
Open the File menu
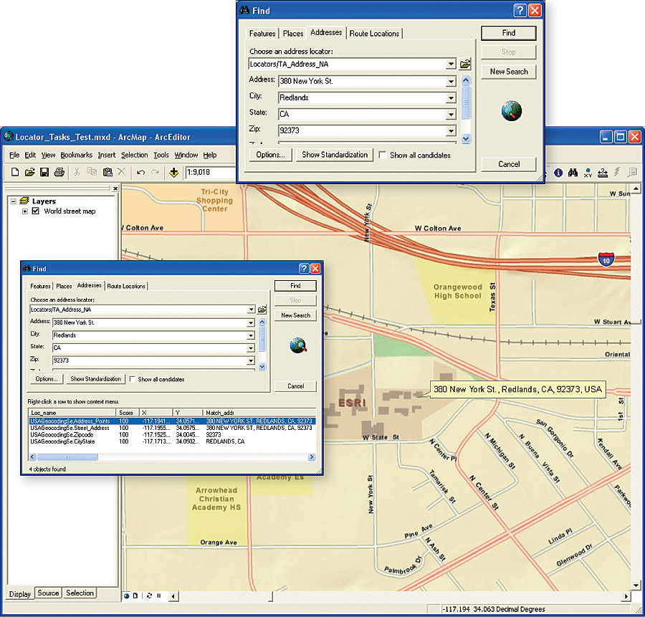[14, 155]
